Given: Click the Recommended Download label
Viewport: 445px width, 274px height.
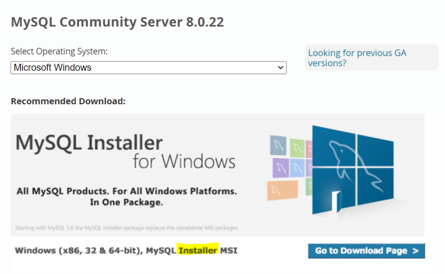Looking at the screenshot, I should pyautogui.click(x=68, y=101).
